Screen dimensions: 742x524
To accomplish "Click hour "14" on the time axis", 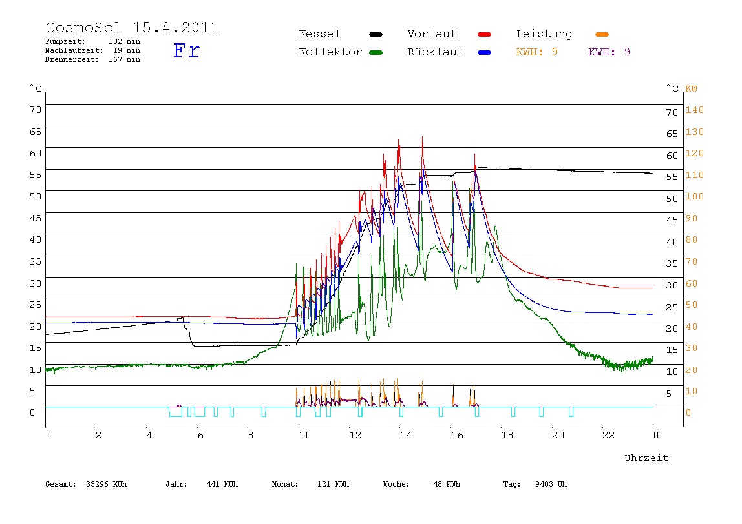I will coord(406,435).
